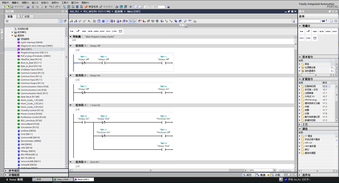The height and width of the screenshot is (183, 339).
Task: Click the Print icon in main toolbar
Action: 28,7
